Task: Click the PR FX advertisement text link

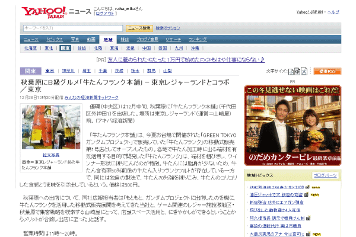Action: pyautogui.click(x=186, y=60)
